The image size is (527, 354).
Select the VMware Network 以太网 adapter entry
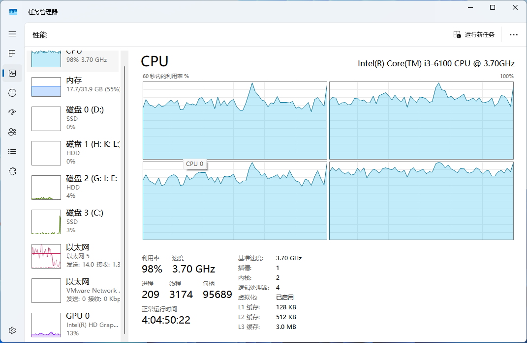pos(74,290)
